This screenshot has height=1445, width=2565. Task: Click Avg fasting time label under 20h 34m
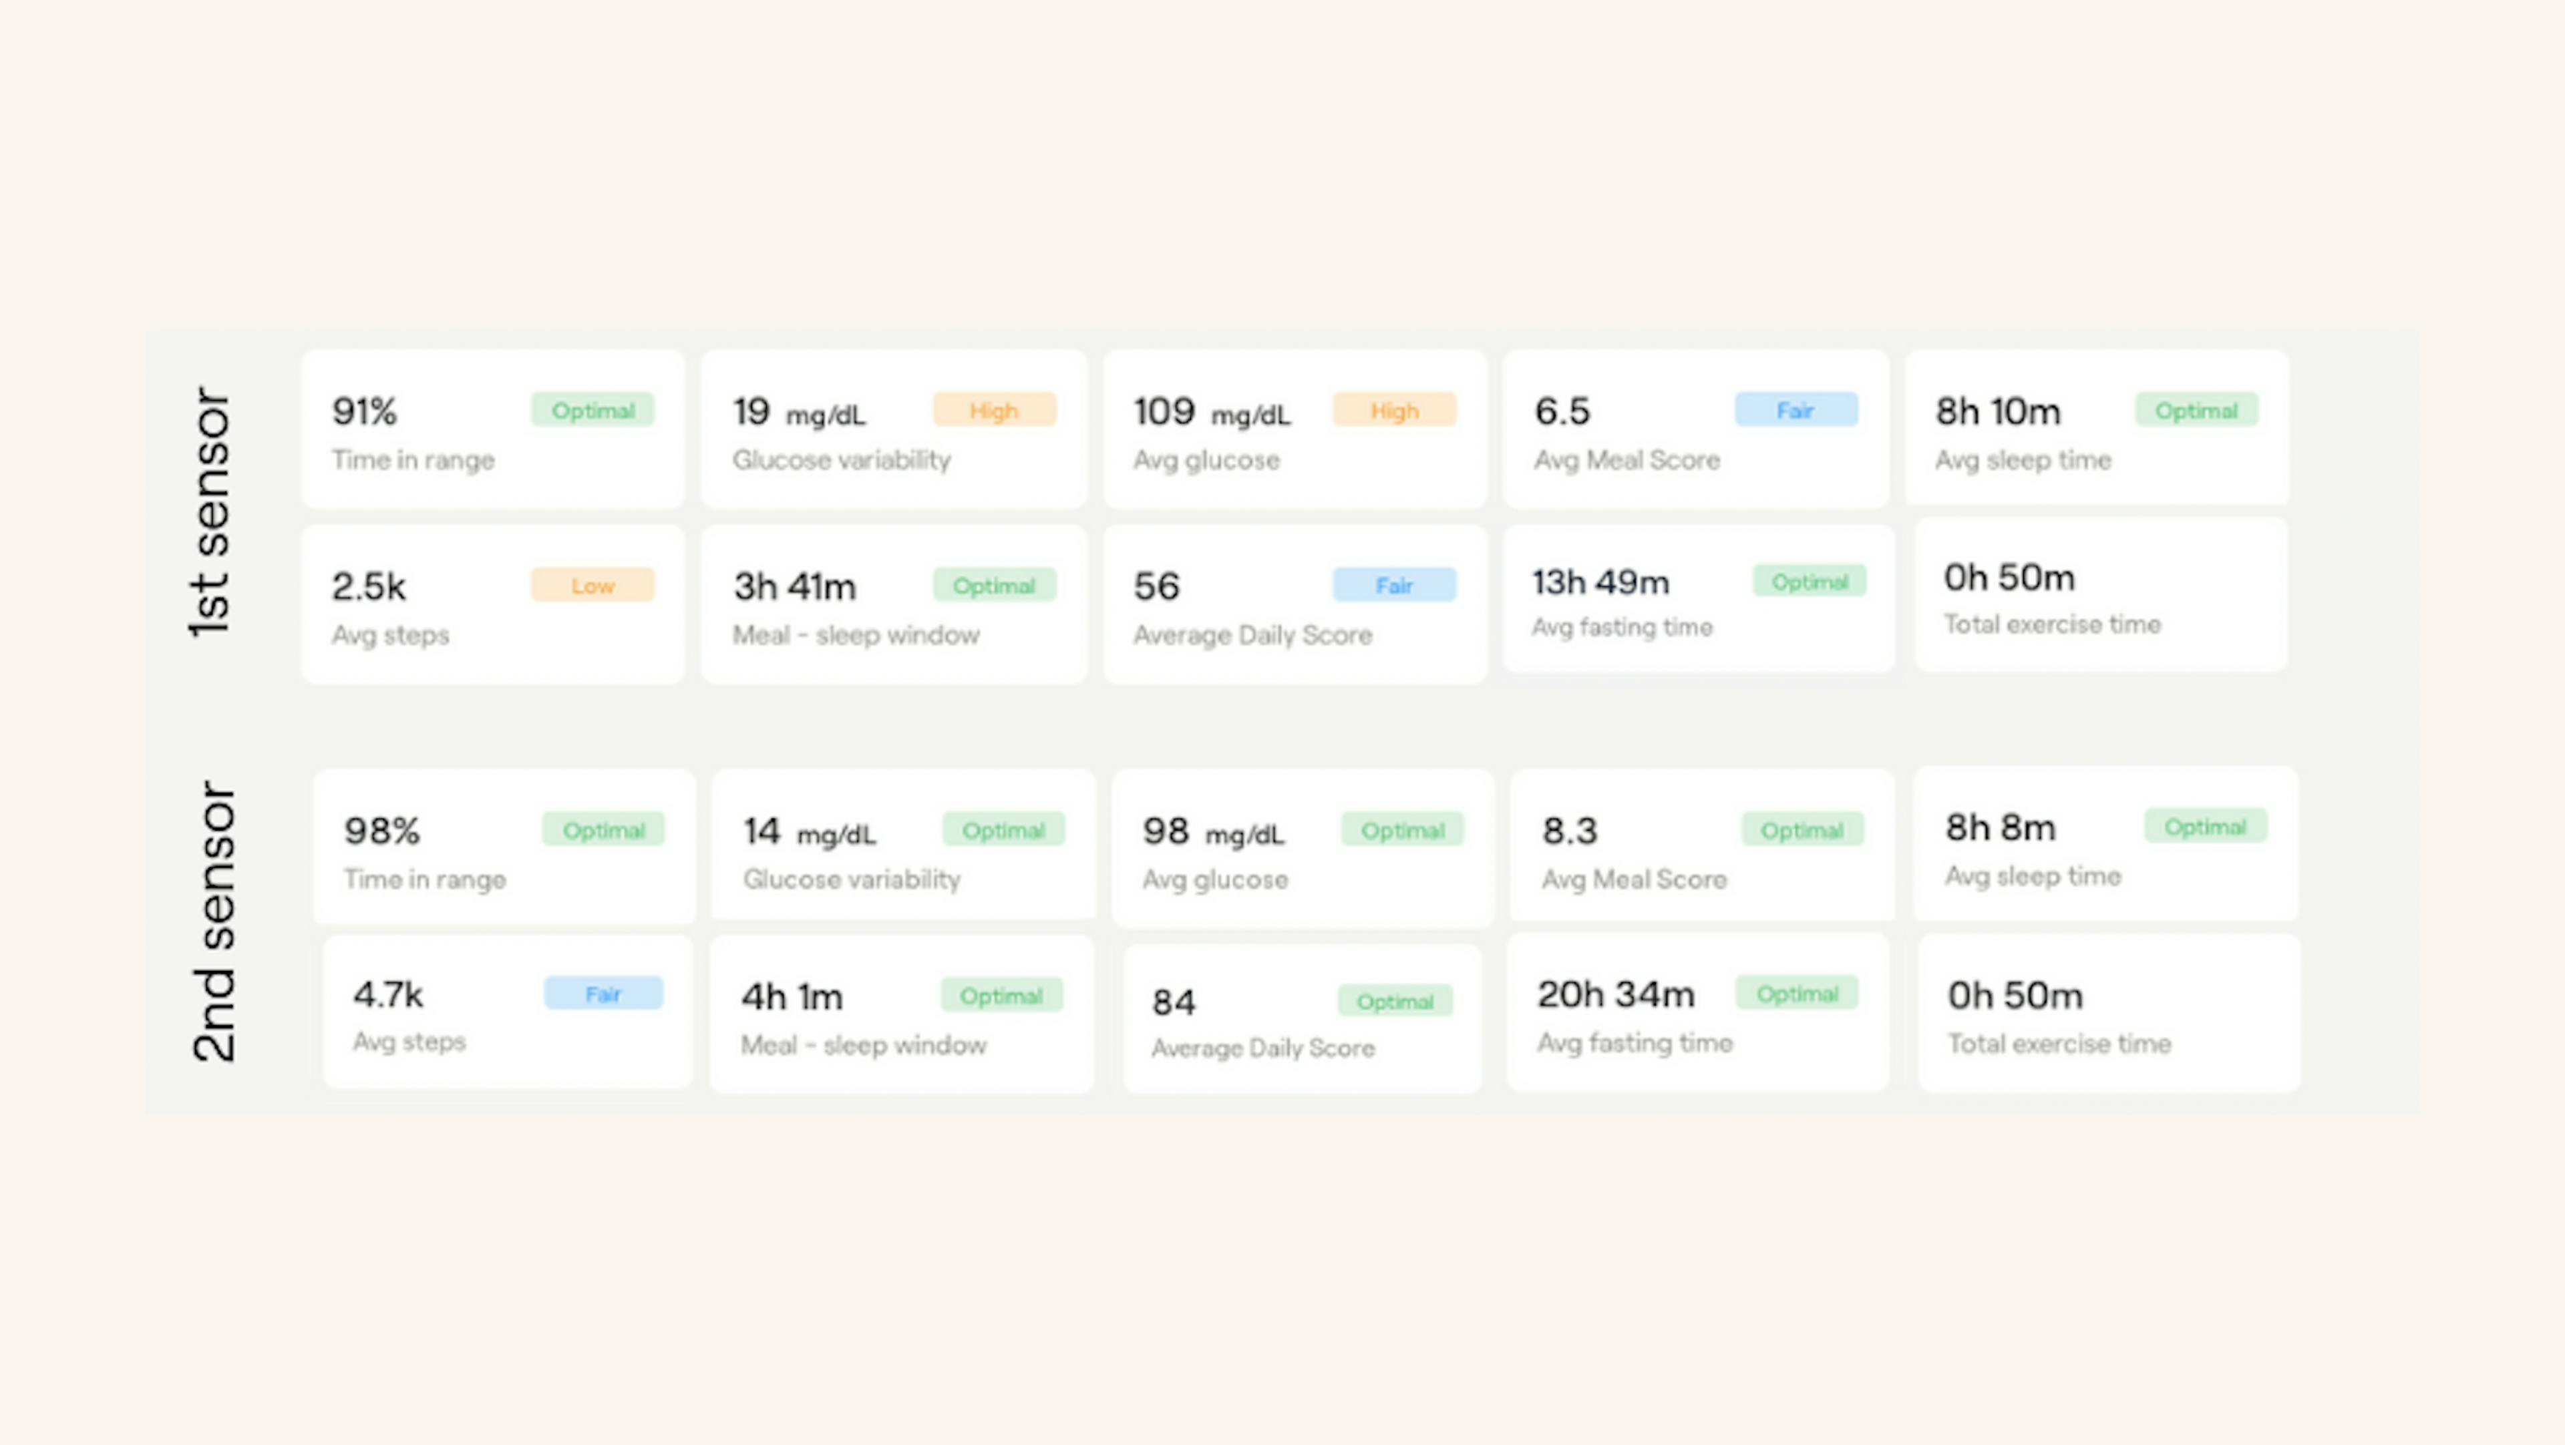pos(1635,1043)
